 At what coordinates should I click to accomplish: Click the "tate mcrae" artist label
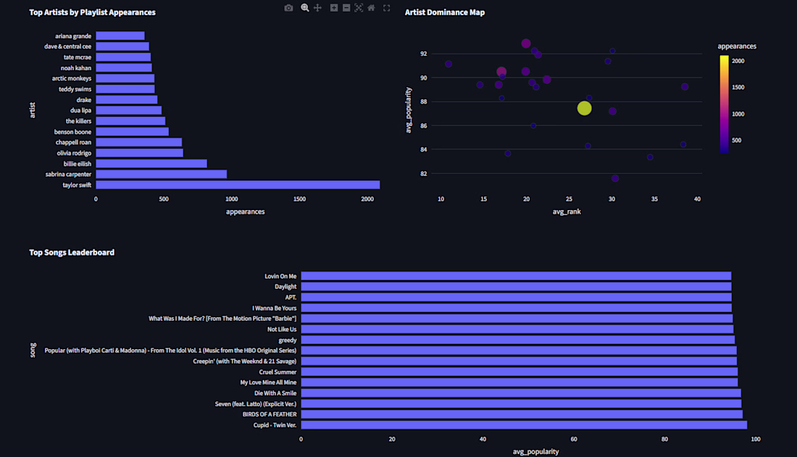[78, 57]
